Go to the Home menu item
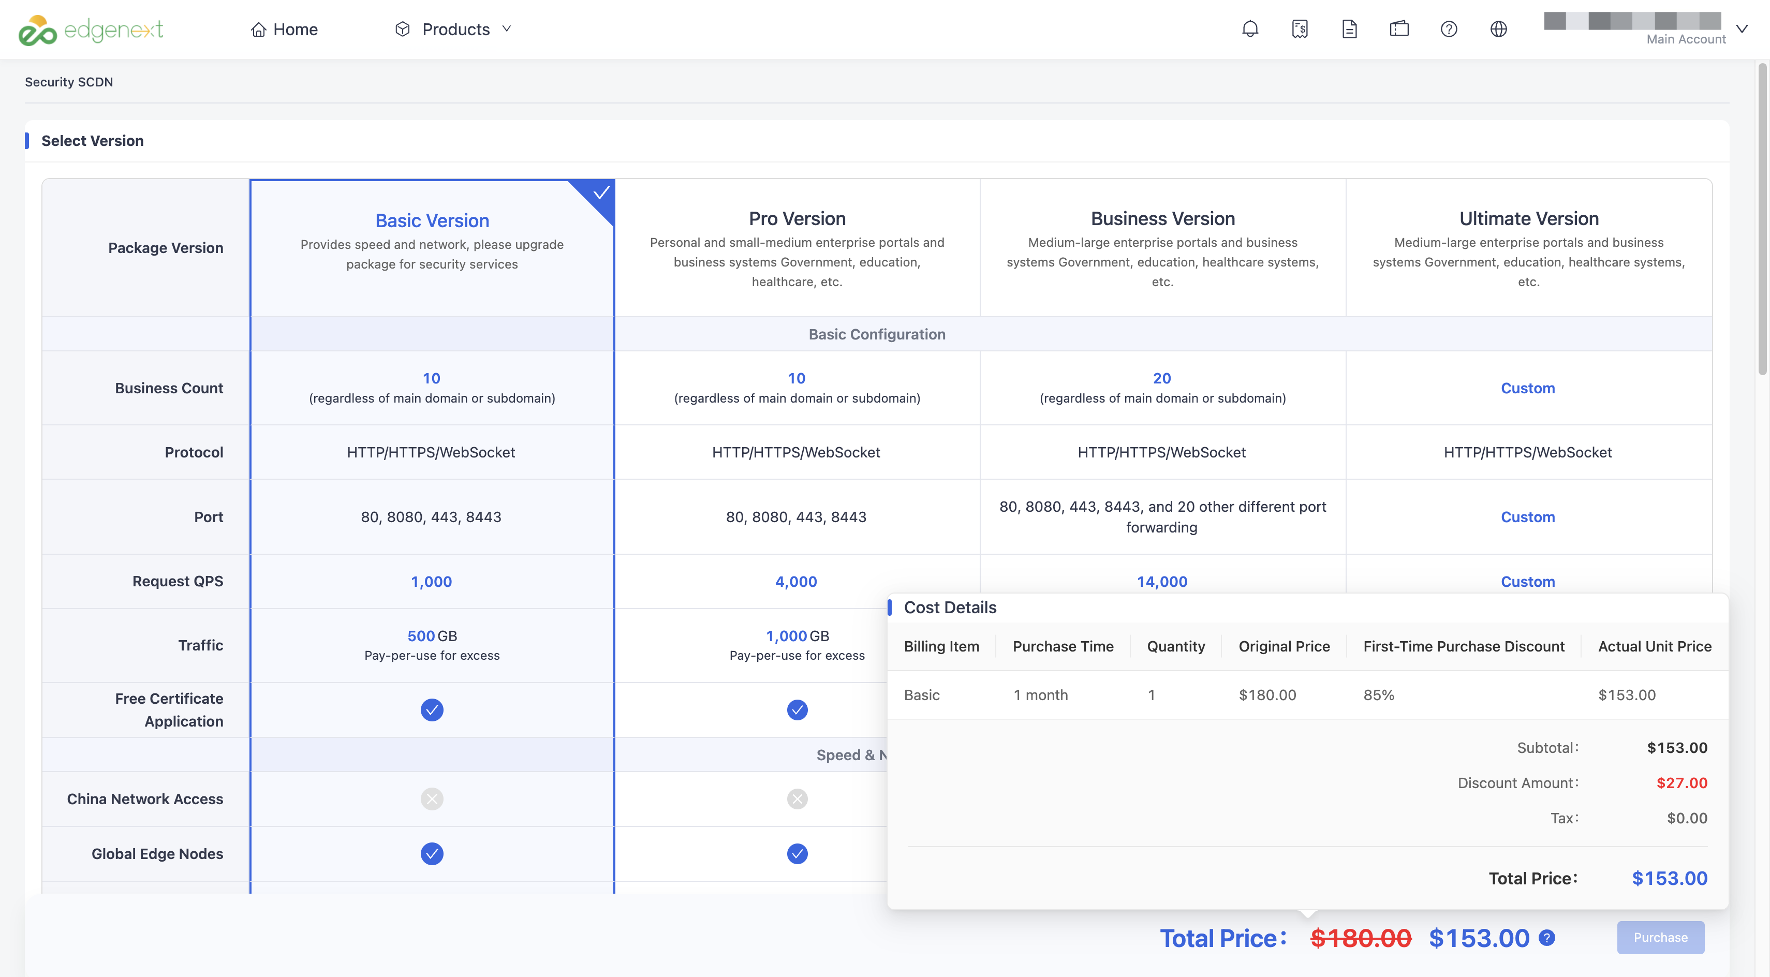The width and height of the screenshot is (1770, 977). click(x=284, y=29)
